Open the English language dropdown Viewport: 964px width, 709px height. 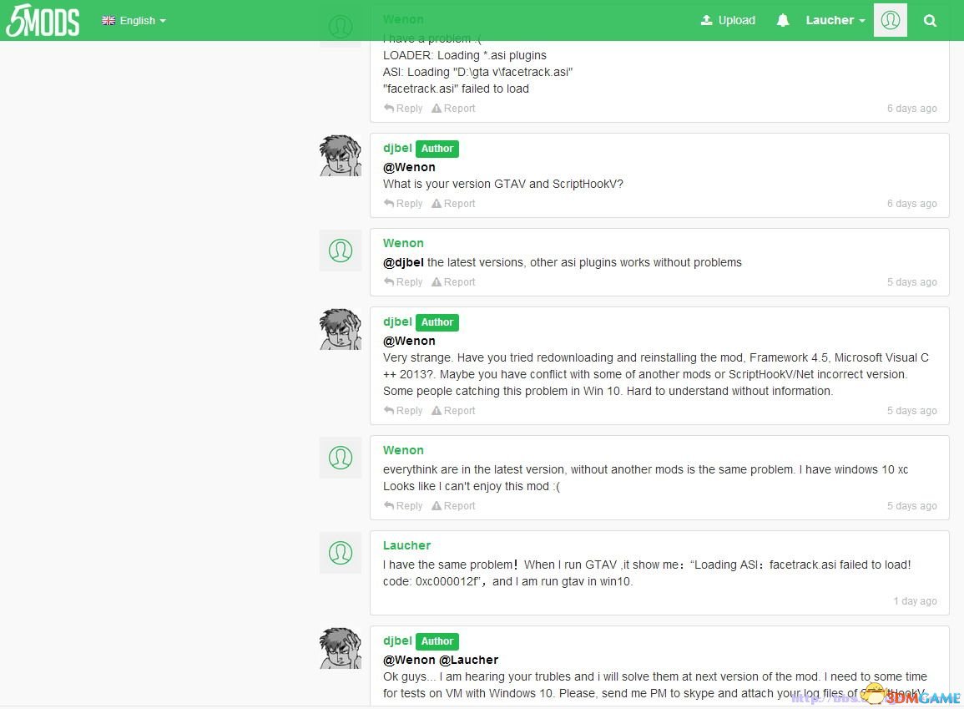pos(134,20)
